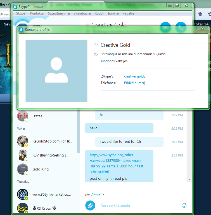Close the Kontakto profilis dialog
Screen dimensions: 211x215
click(x=202, y=28)
